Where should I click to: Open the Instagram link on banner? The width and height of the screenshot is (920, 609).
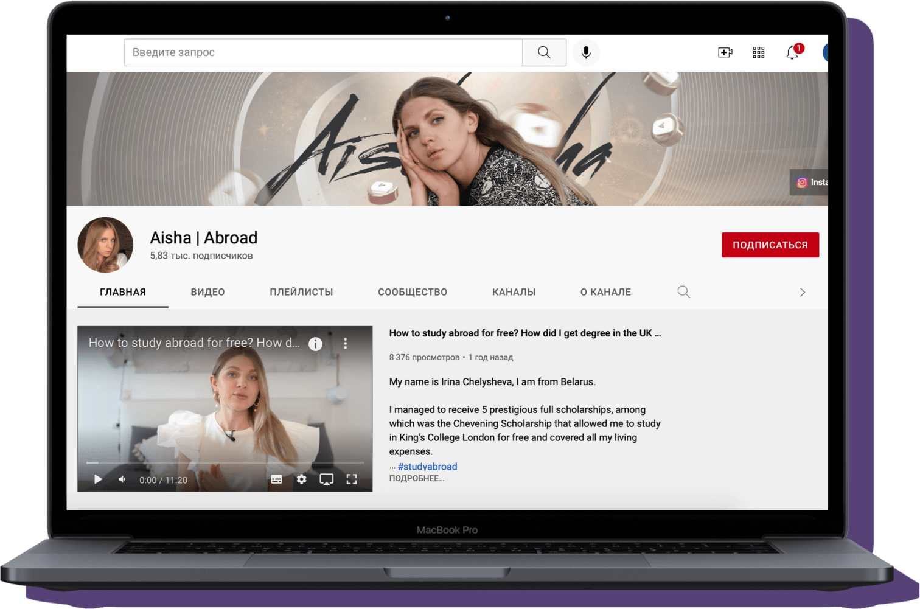tap(810, 182)
